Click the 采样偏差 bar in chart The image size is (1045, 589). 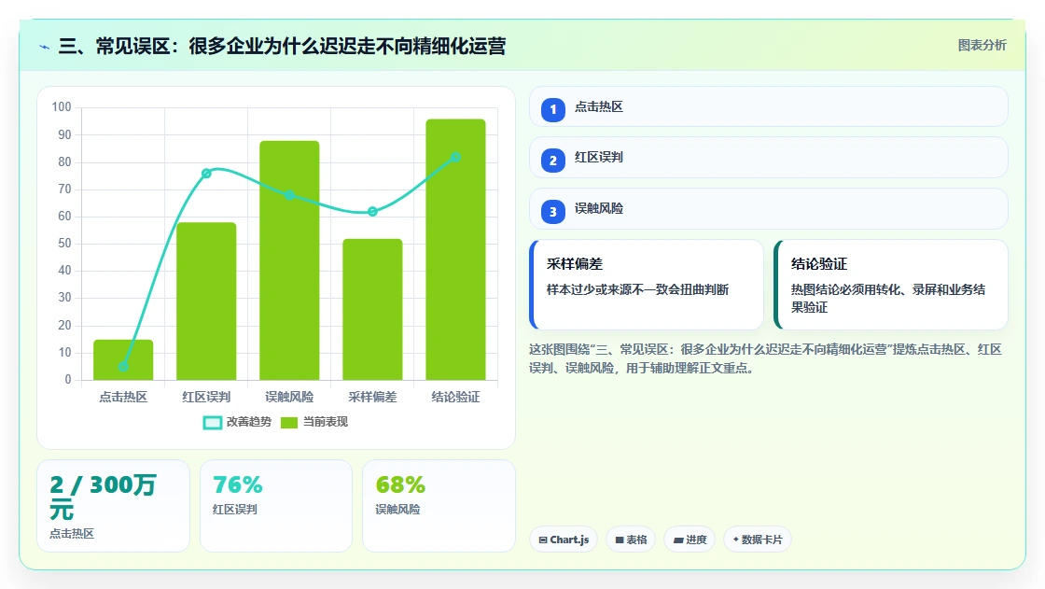click(x=372, y=310)
